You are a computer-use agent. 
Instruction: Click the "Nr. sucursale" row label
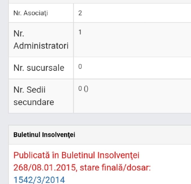(39, 68)
